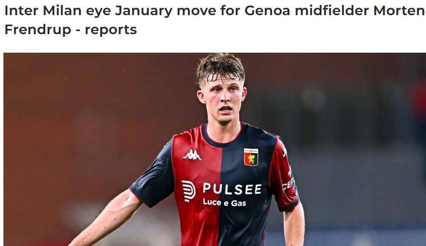Click the player's wet blond hair

click(x=220, y=68)
